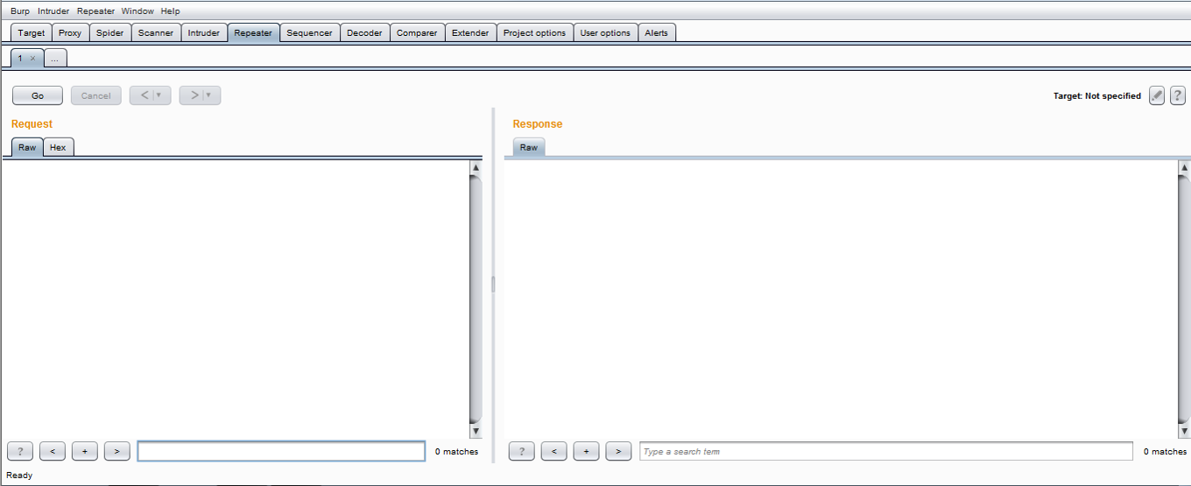Click the Request pane scroll up arrow

[x=476, y=166]
